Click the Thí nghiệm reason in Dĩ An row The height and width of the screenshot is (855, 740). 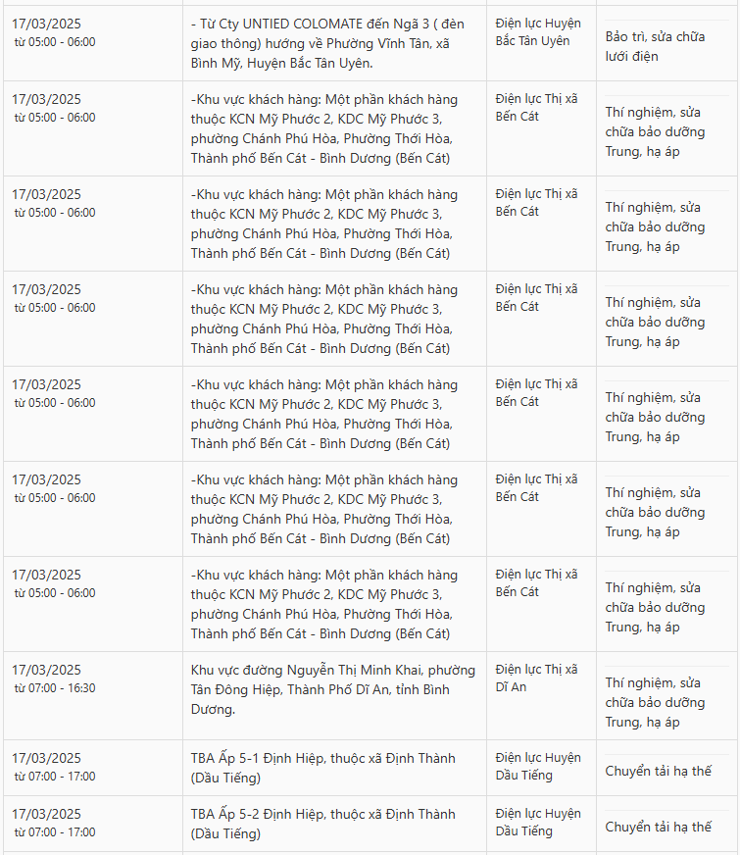pyautogui.click(x=655, y=703)
